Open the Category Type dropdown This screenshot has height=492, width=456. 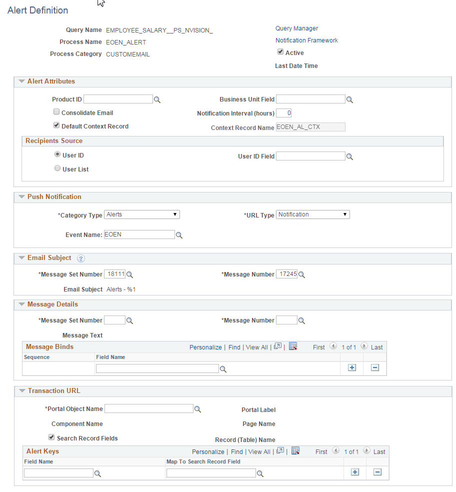pyautogui.click(x=173, y=214)
